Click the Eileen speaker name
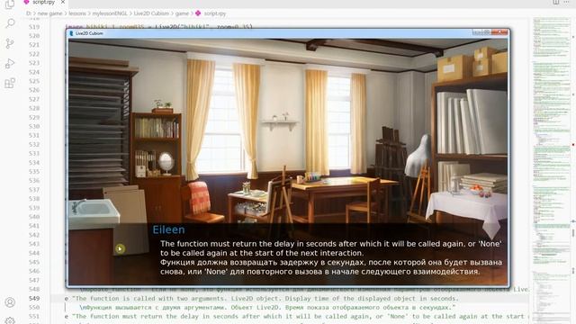The image size is (576, 324). 168,230
